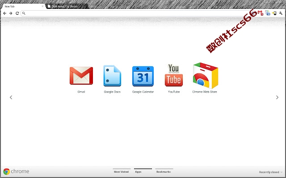Click the Chrome Web Store label text
This screenshot has height=178, width=286.
(205, 92)
